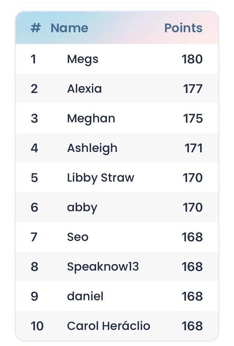Select Megs in the leaderboard
Viewport: 234px width, 346px height.
tap(83, 59)
